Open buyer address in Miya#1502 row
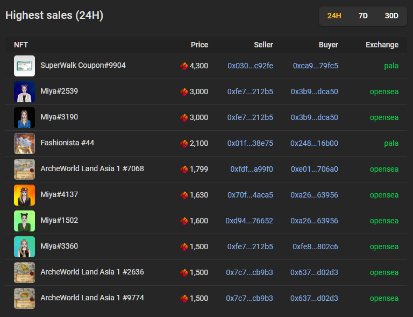The width and height of the screenshot is (413, 317). 314,221
